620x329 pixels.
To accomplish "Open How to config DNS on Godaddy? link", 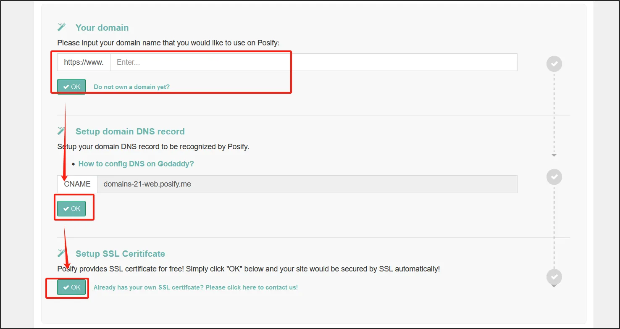I will click(x=136, y=164).
